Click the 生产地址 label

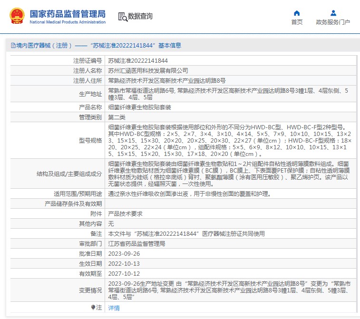[90, 94]
